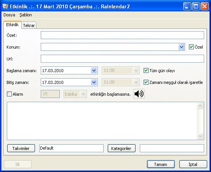Click the description scrollbar down arrow
This screenshot has width=211, height=172.
click(x=200, y=136)
